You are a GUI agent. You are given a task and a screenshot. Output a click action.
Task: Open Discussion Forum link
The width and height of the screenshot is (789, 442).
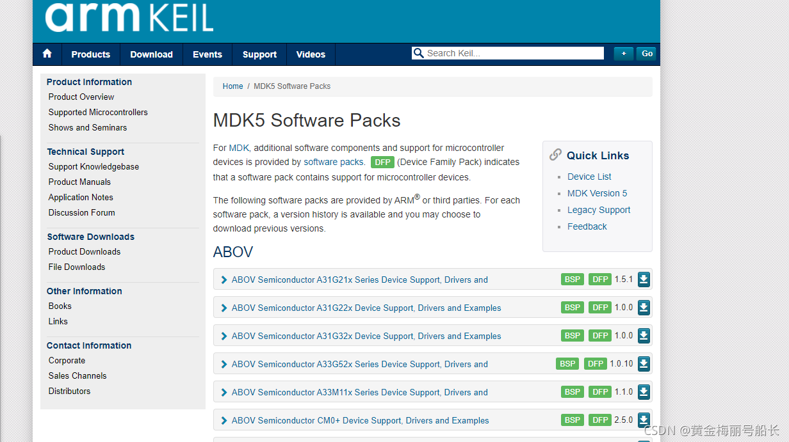point(82,212)
